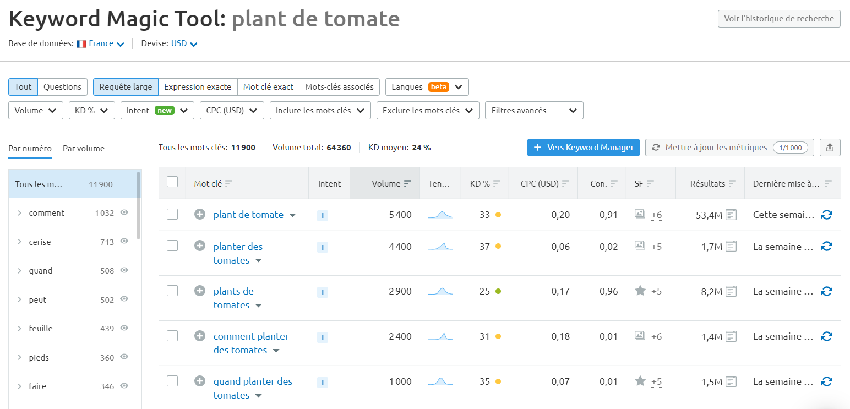
Task: Click image SERP feature icon in 'comment planter des tomates' row
Action: click(x=640, y=336)
